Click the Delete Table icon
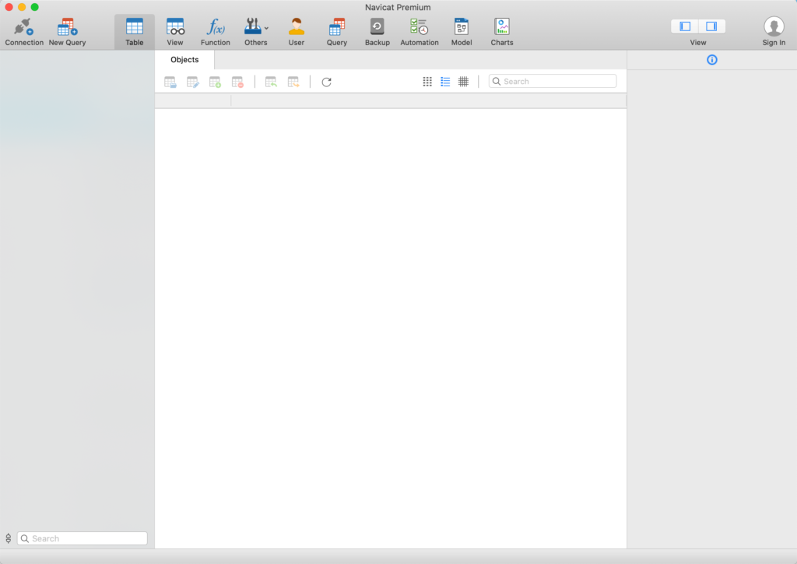The image size is (797, 564). pos(237,82)
